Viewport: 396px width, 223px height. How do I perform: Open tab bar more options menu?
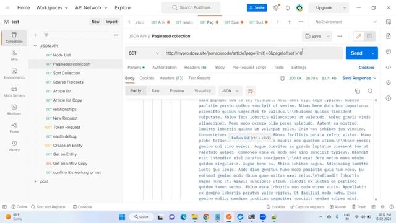(x=301, y=22)
